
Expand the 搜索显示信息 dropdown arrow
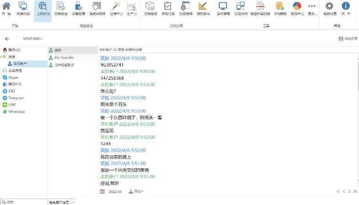73,202
